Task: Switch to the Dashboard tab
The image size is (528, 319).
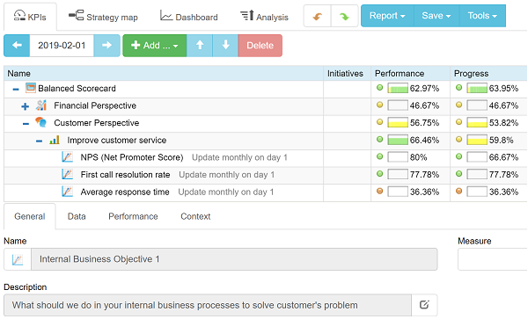Action: [x=189, y=17]
